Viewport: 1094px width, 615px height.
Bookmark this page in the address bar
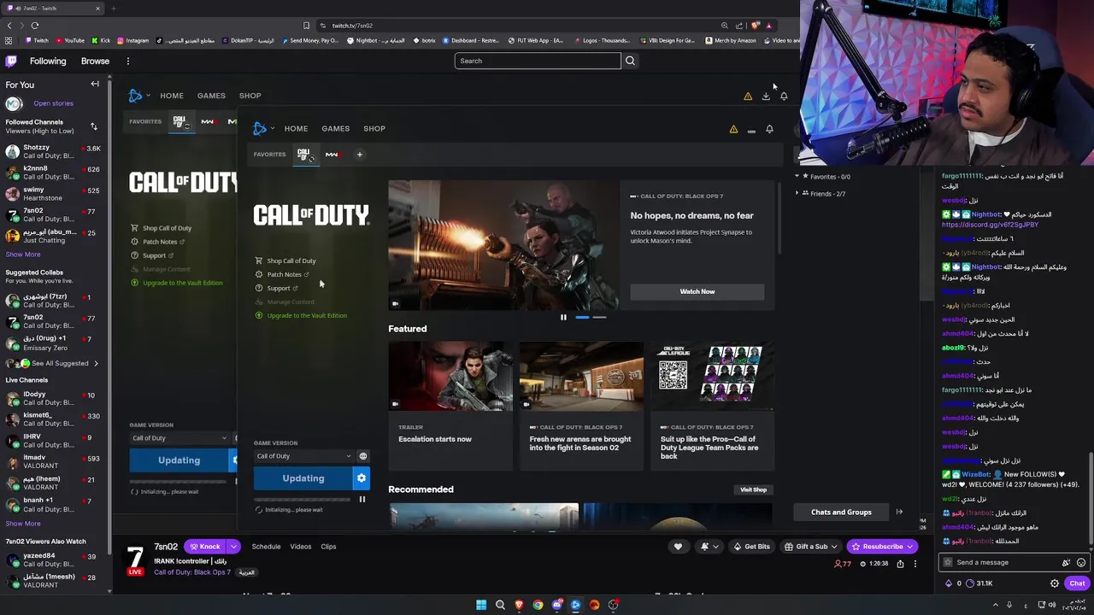point(306,26)
